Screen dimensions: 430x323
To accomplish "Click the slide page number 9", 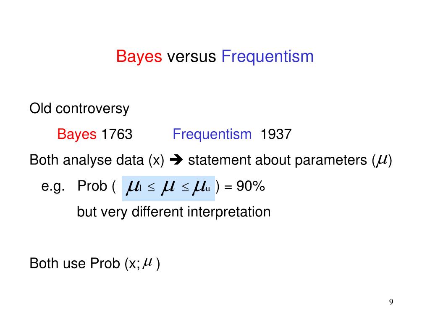I will click(391, 302).
